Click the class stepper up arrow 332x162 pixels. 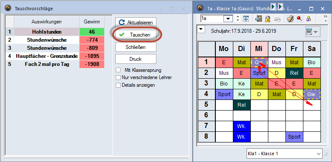(x=238, y=17)
